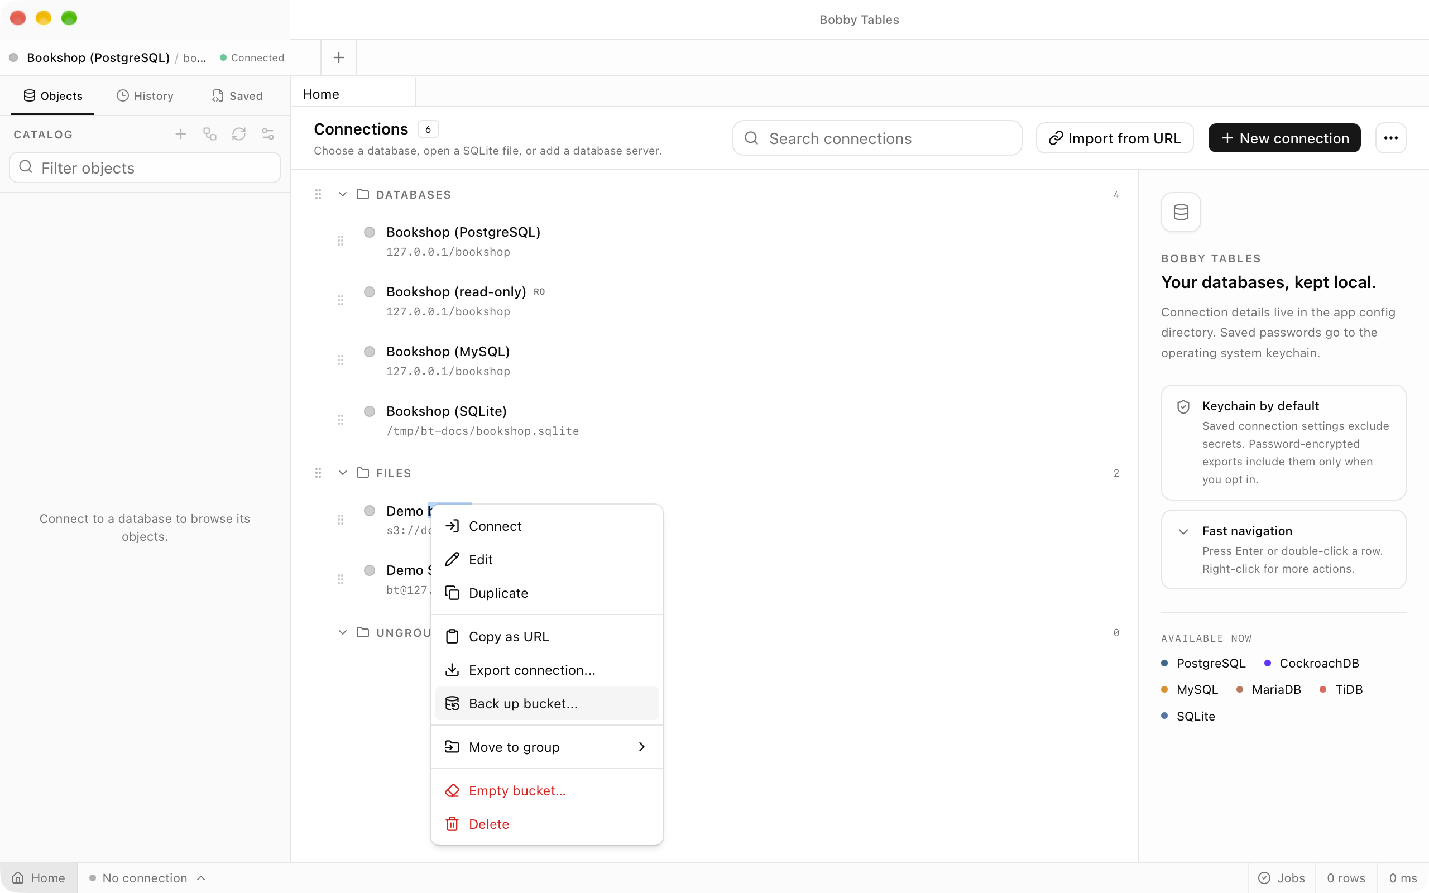Select the Home content tab
This screenshot has height=893, width=1429.
pos(353,94)
